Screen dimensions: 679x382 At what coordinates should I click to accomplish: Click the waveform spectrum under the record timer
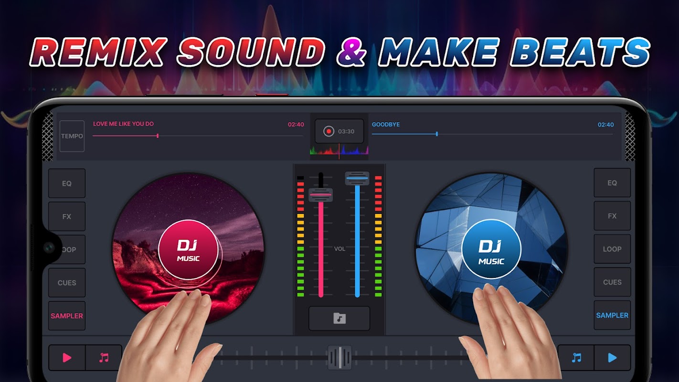[x=339, y=150]
